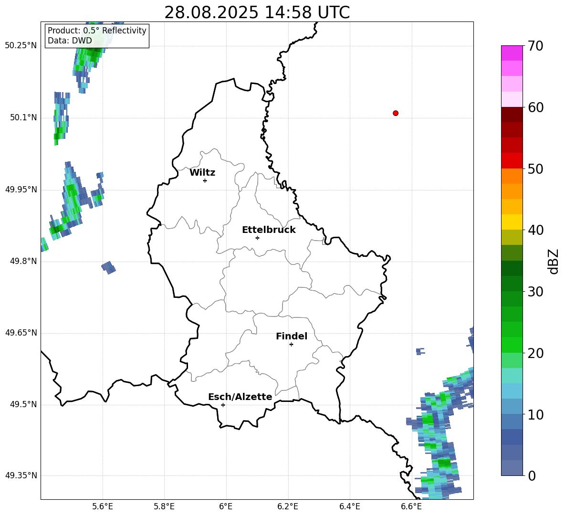Click the 20 colorbar tick label

[535, 353]
